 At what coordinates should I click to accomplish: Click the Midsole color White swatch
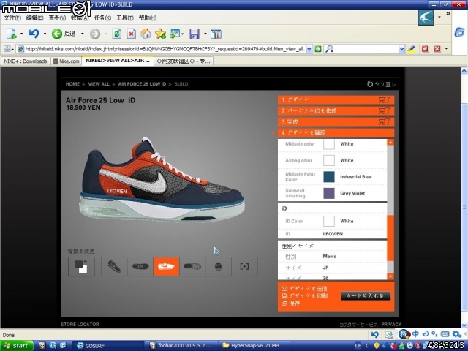click(x=329, y=144)
